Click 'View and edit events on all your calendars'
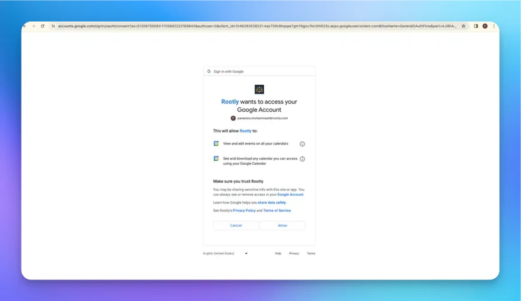Image resolution: width=521 pixels, height=301 pixels. pos(255,144)
